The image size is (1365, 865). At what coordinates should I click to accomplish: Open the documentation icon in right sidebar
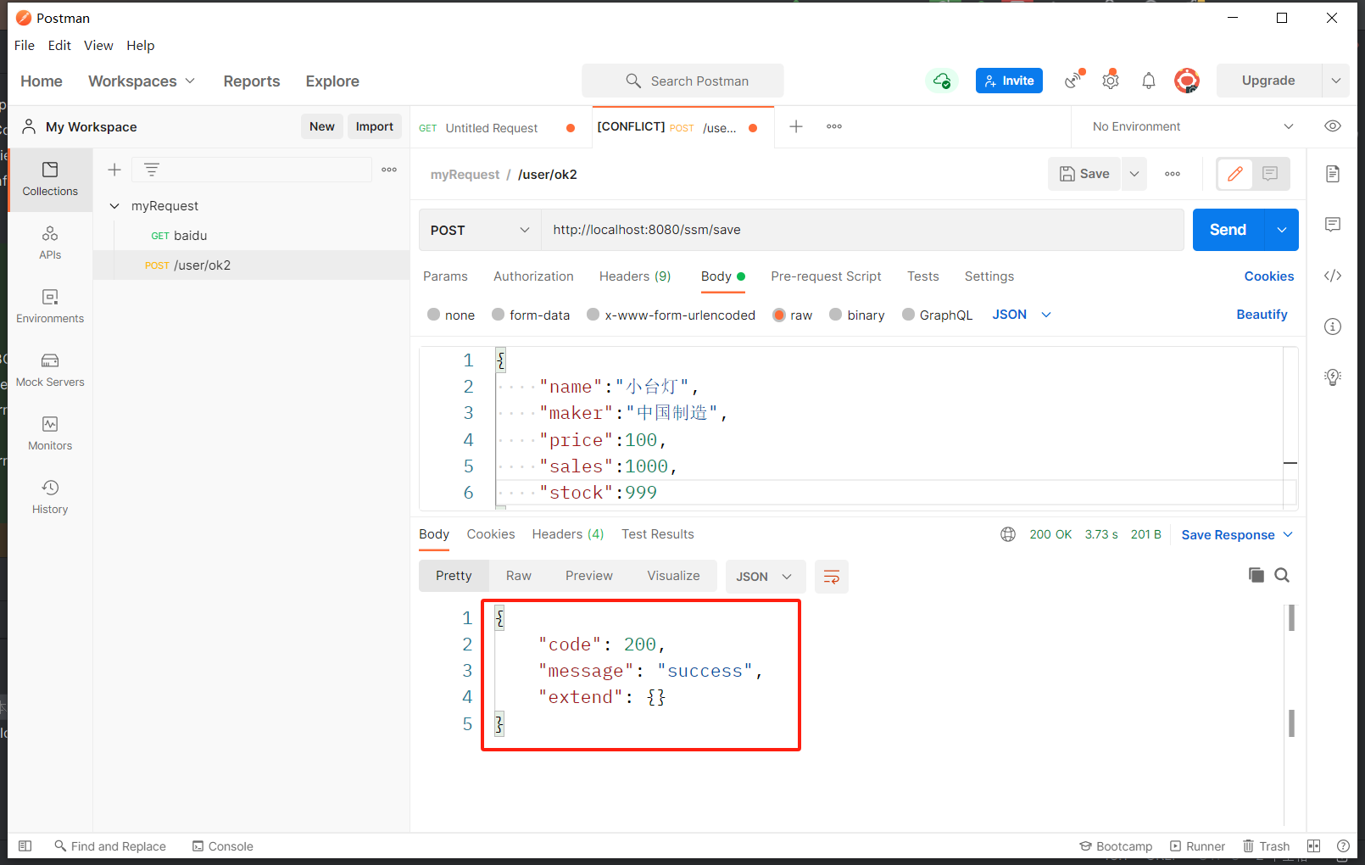coord(1333,174)
